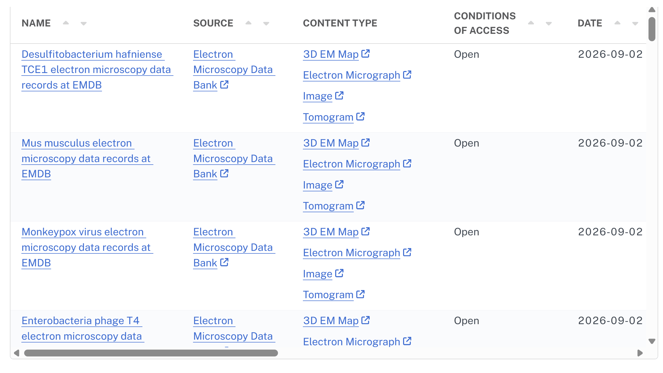Screen dimensions: 663x373
Task: Click 3D EM Map link in Desulfitobacterium row
Action: click(x=331, y=54)
